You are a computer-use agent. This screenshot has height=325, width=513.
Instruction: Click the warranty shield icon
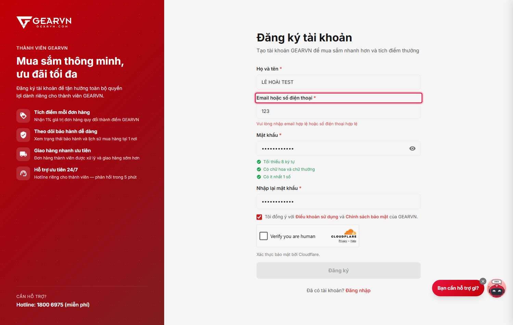tap(23, 135)
